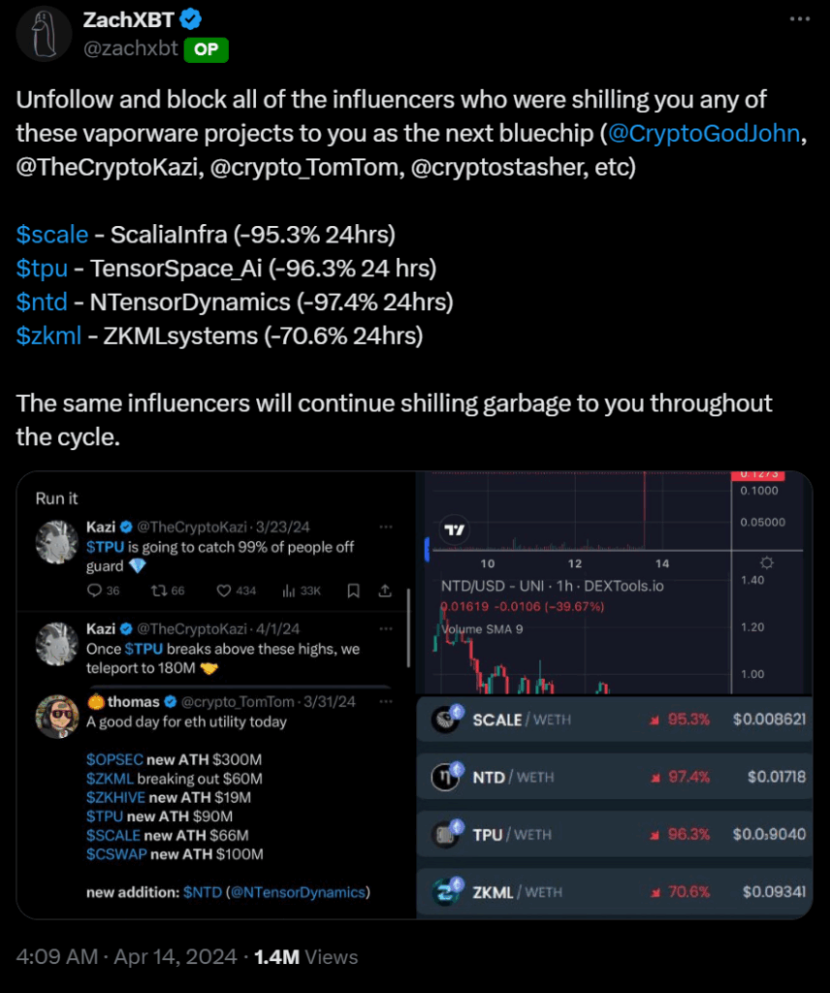Click the TradingView logo on the chart
830x993 pixels.
point(454,530)
